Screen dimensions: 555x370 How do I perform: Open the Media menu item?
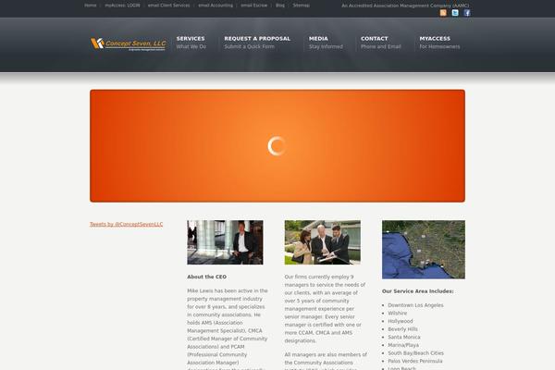[326, 43]
